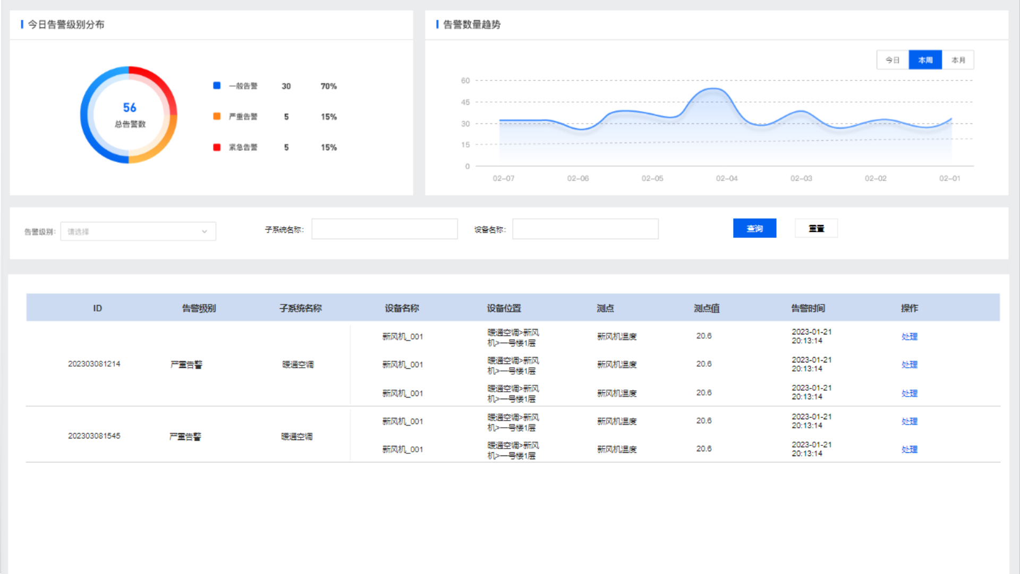The image size is (1020, 574).
Task: Click the 一般告警 legend label
Action: [x=243, y=86]
